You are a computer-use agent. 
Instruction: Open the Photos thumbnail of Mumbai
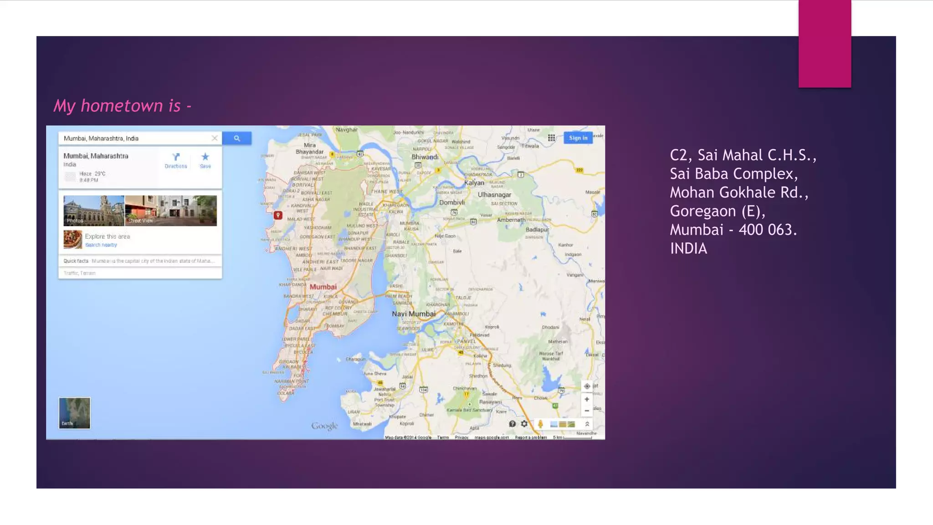94,211
